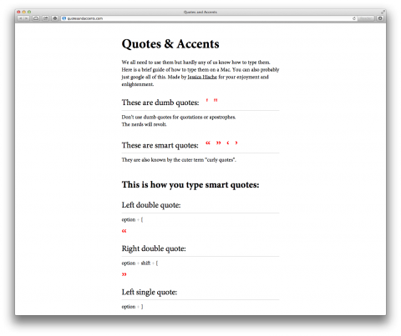Viewport: 401px width, 336px height.
Task: Go forward with the Safari forward arrow
Action: tap(27, 18)
